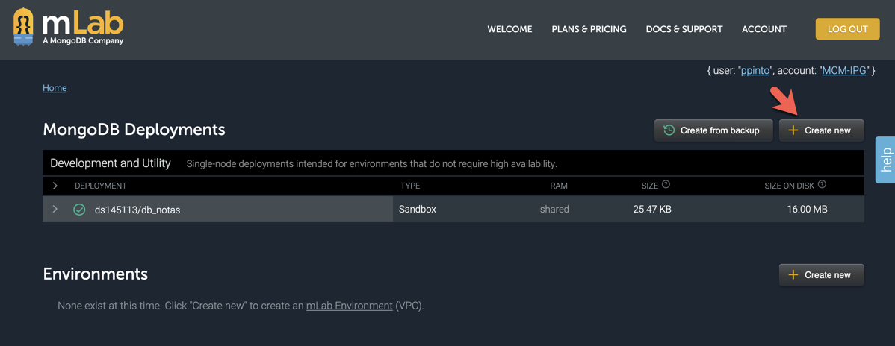This screenshot has width=895, height=346.
Task: Open the ppinto user link
Action: pos(755,70)
